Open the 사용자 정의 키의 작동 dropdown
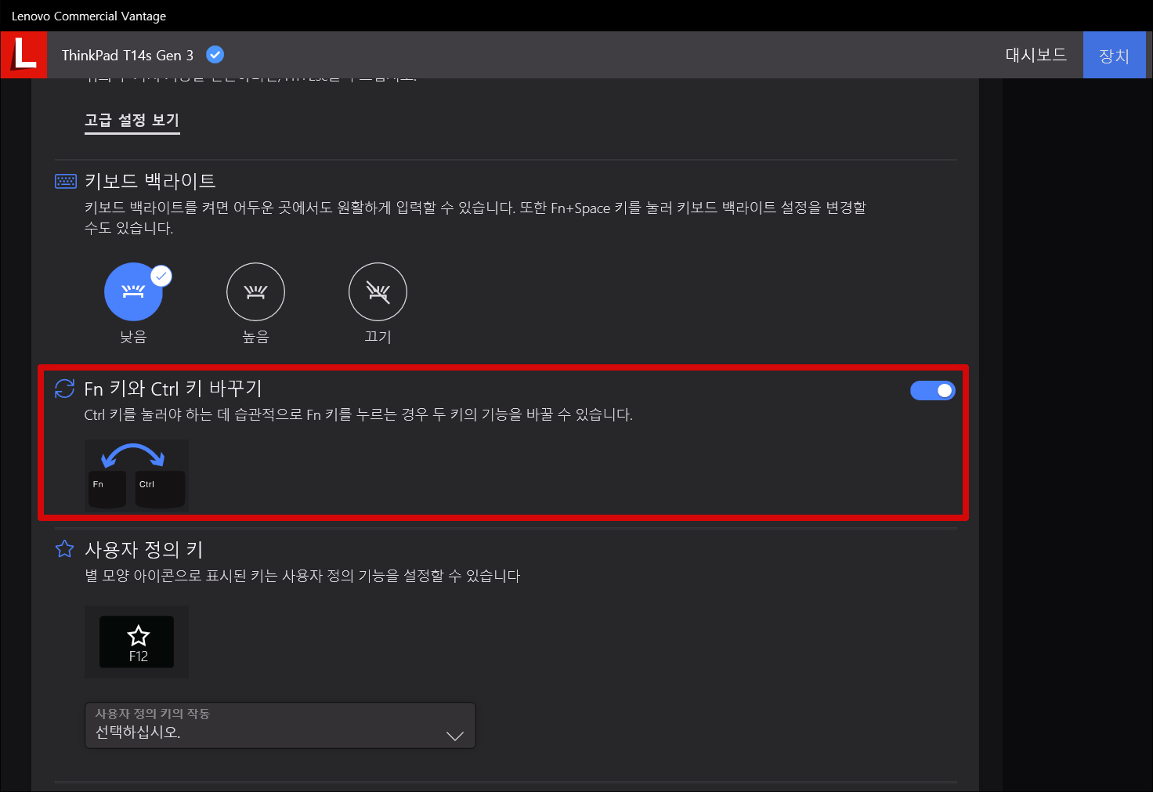Viewport: 1153px width, 792px height. [280, 725]
